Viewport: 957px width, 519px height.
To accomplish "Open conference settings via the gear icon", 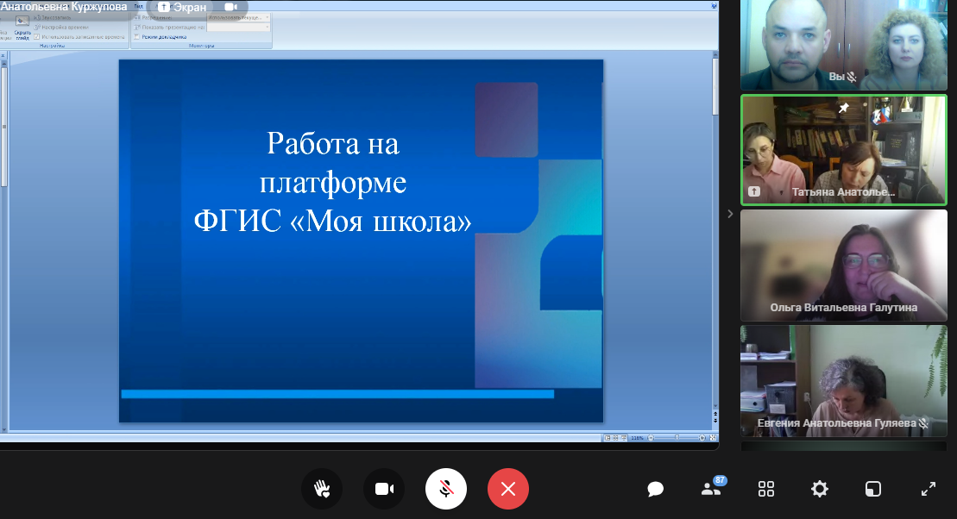I will click(820, 490).
